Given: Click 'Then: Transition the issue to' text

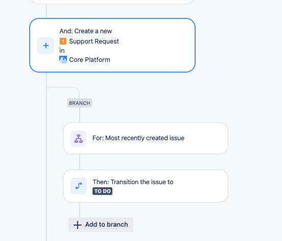Looking at the screenshot, I should click(x=133, y=182).
